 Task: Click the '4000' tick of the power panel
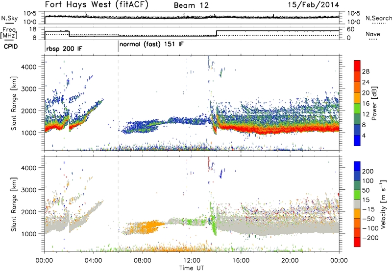(x=28, y=67)
